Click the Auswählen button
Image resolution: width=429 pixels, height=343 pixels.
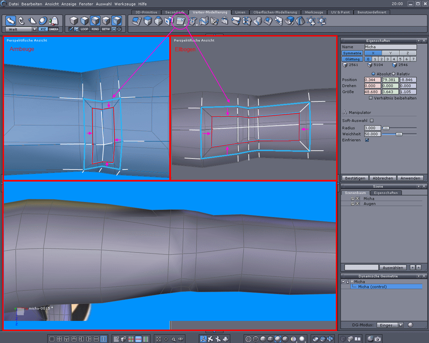click(393, 267)
